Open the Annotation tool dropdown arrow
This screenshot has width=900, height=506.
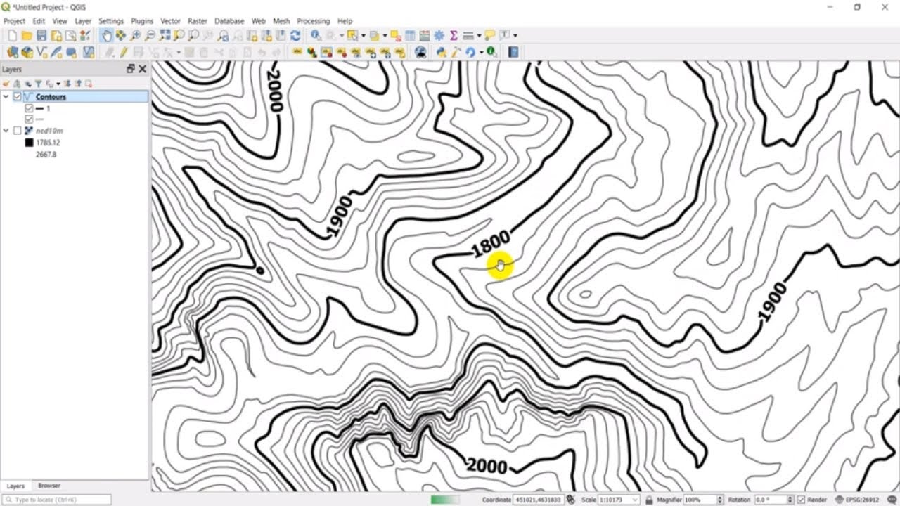(515, 35)
